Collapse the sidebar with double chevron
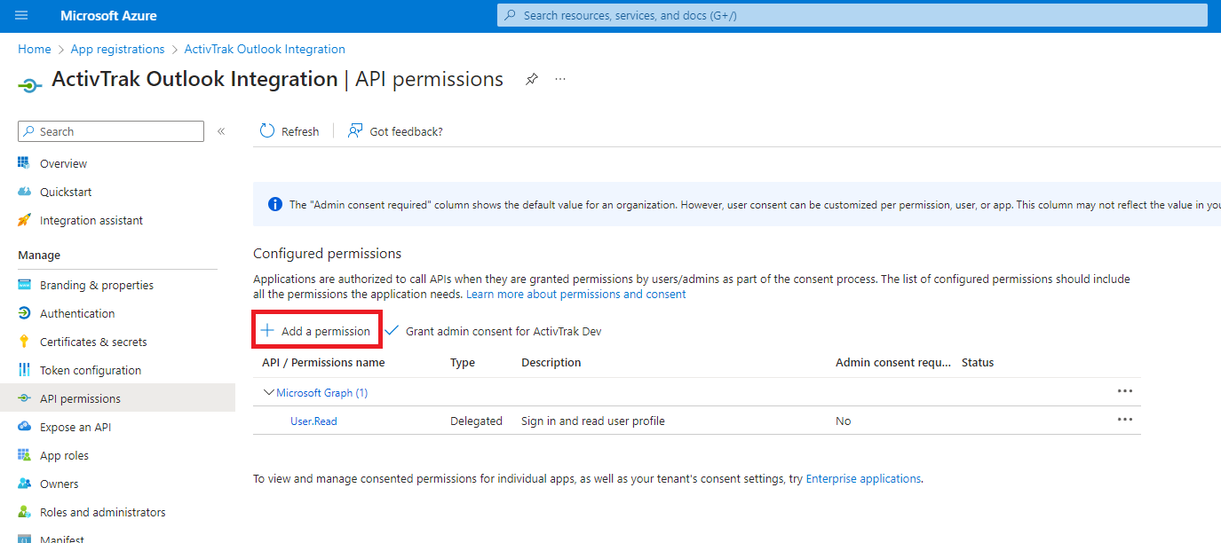Image resolution: width=1221 pixels, height=543 pixels. [x=221, y=131]
